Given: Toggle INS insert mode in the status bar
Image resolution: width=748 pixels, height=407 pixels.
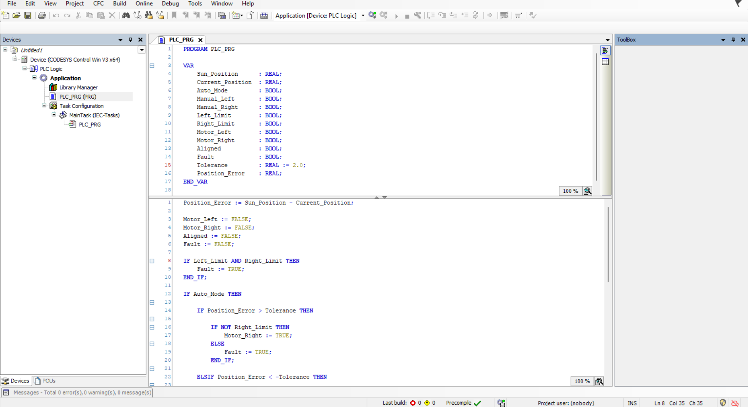Looking at the screenshot, I should (632, 403).
